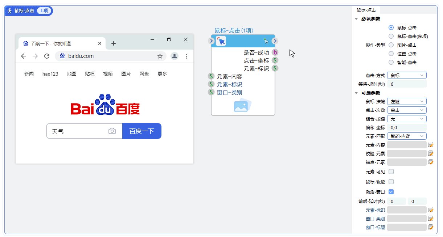Select the 图片-点击 radio option
This screenshot has width=443, height=237.
[391, 45]
